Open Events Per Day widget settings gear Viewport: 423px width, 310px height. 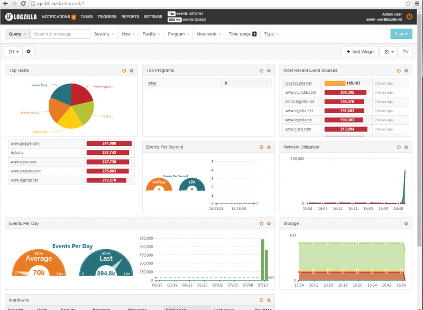pos(269,224)
